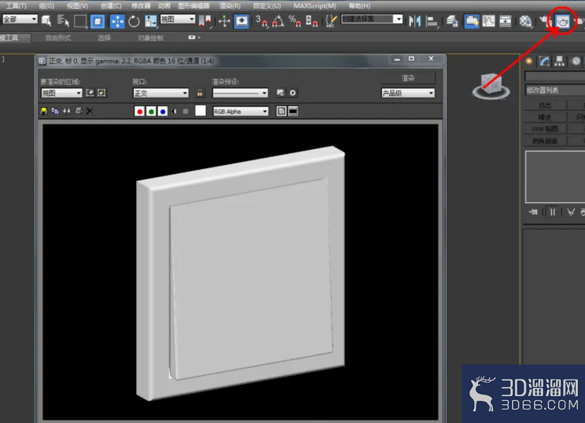Click 倒角剖面 modifier button

(x=545, y=141)
